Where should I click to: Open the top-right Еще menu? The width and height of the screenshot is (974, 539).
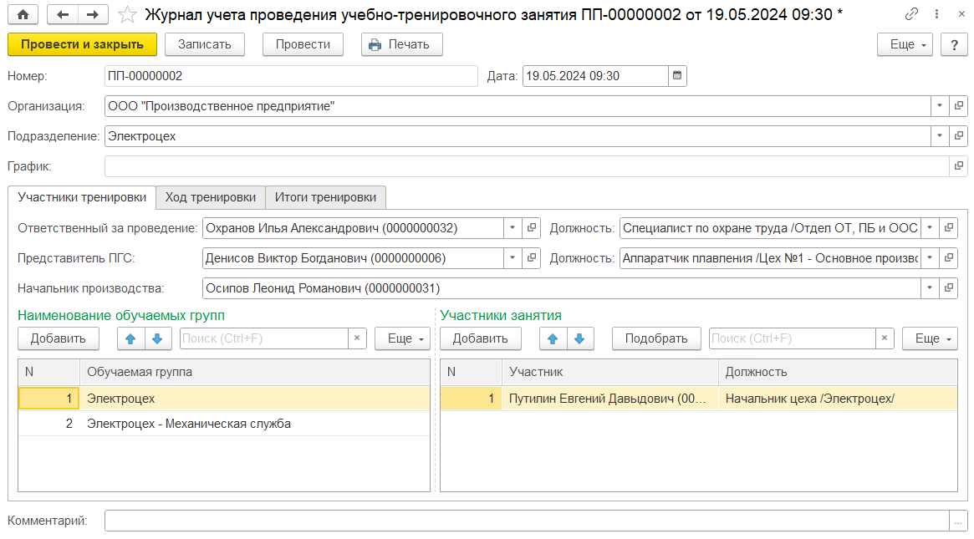[x=905, y=45]
